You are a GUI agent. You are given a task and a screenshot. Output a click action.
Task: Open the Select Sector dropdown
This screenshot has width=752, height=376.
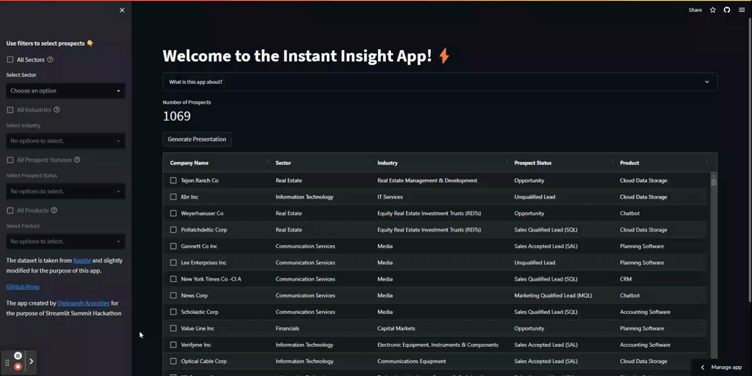(66, 91)
